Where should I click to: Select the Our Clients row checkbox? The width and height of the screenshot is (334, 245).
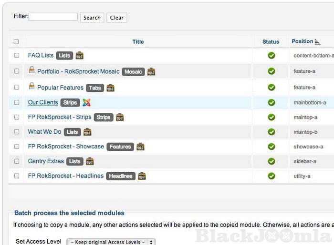(x=17, y=102)
